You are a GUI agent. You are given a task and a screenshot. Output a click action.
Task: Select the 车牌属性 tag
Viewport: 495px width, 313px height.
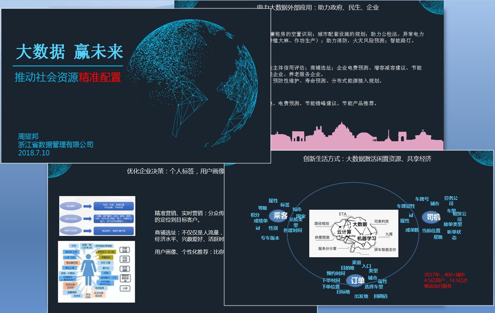coord(406,206)
